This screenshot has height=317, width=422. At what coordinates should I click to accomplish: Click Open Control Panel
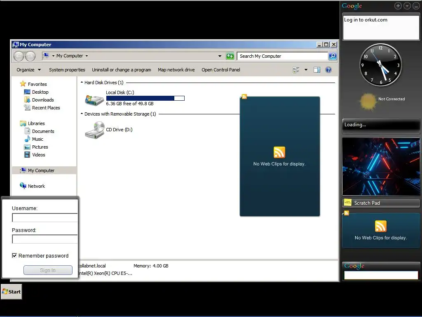(x=221, y=70)
